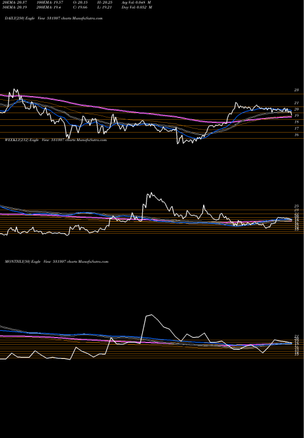
Task: Click the 19 price label on daily chart
Action: (x=296, y=116)
